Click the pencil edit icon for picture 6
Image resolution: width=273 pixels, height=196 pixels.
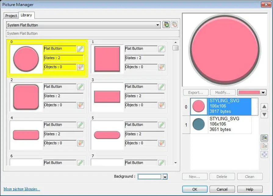tap(81, 163)
